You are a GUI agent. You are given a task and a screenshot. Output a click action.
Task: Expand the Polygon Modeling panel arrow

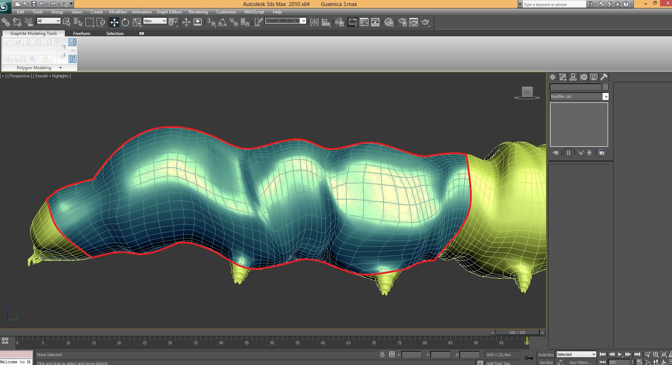tap(61, 68)
